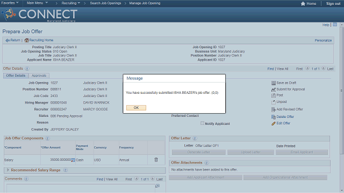Enable the Notify Applicant checkbox

202,123
